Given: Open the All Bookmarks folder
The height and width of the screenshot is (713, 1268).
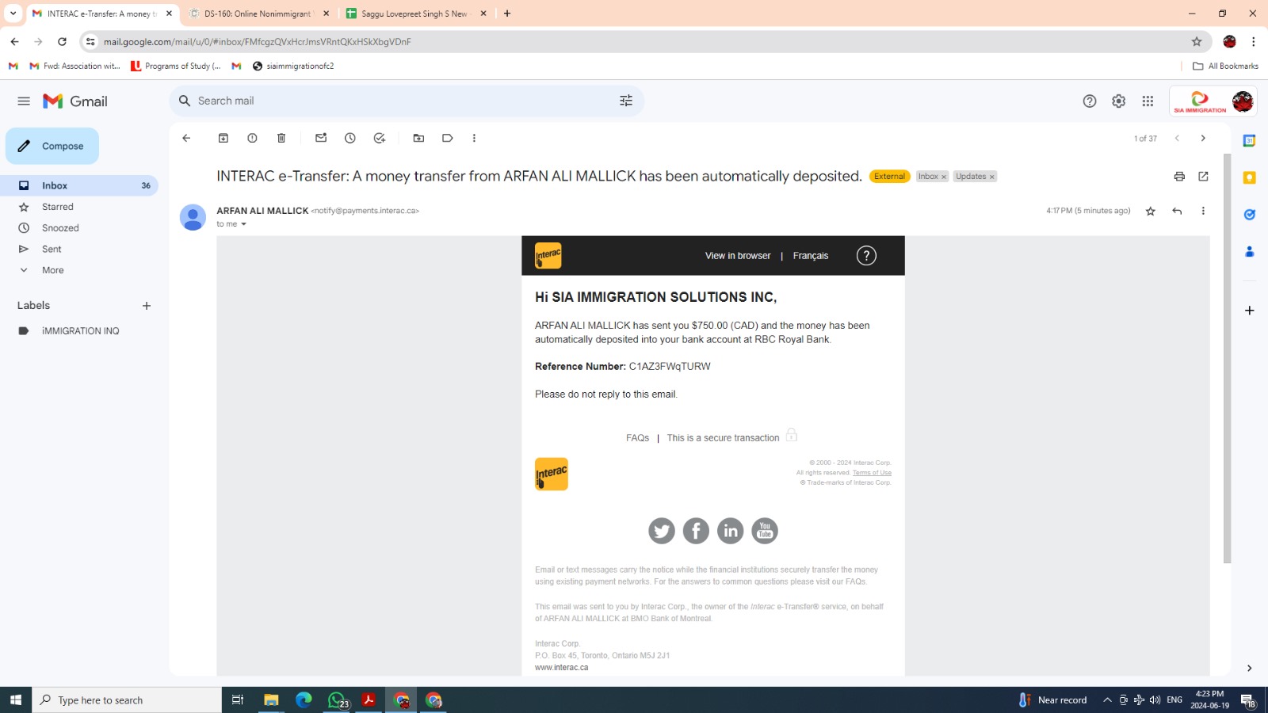Looking at the screenshot, I should 1225,66.
